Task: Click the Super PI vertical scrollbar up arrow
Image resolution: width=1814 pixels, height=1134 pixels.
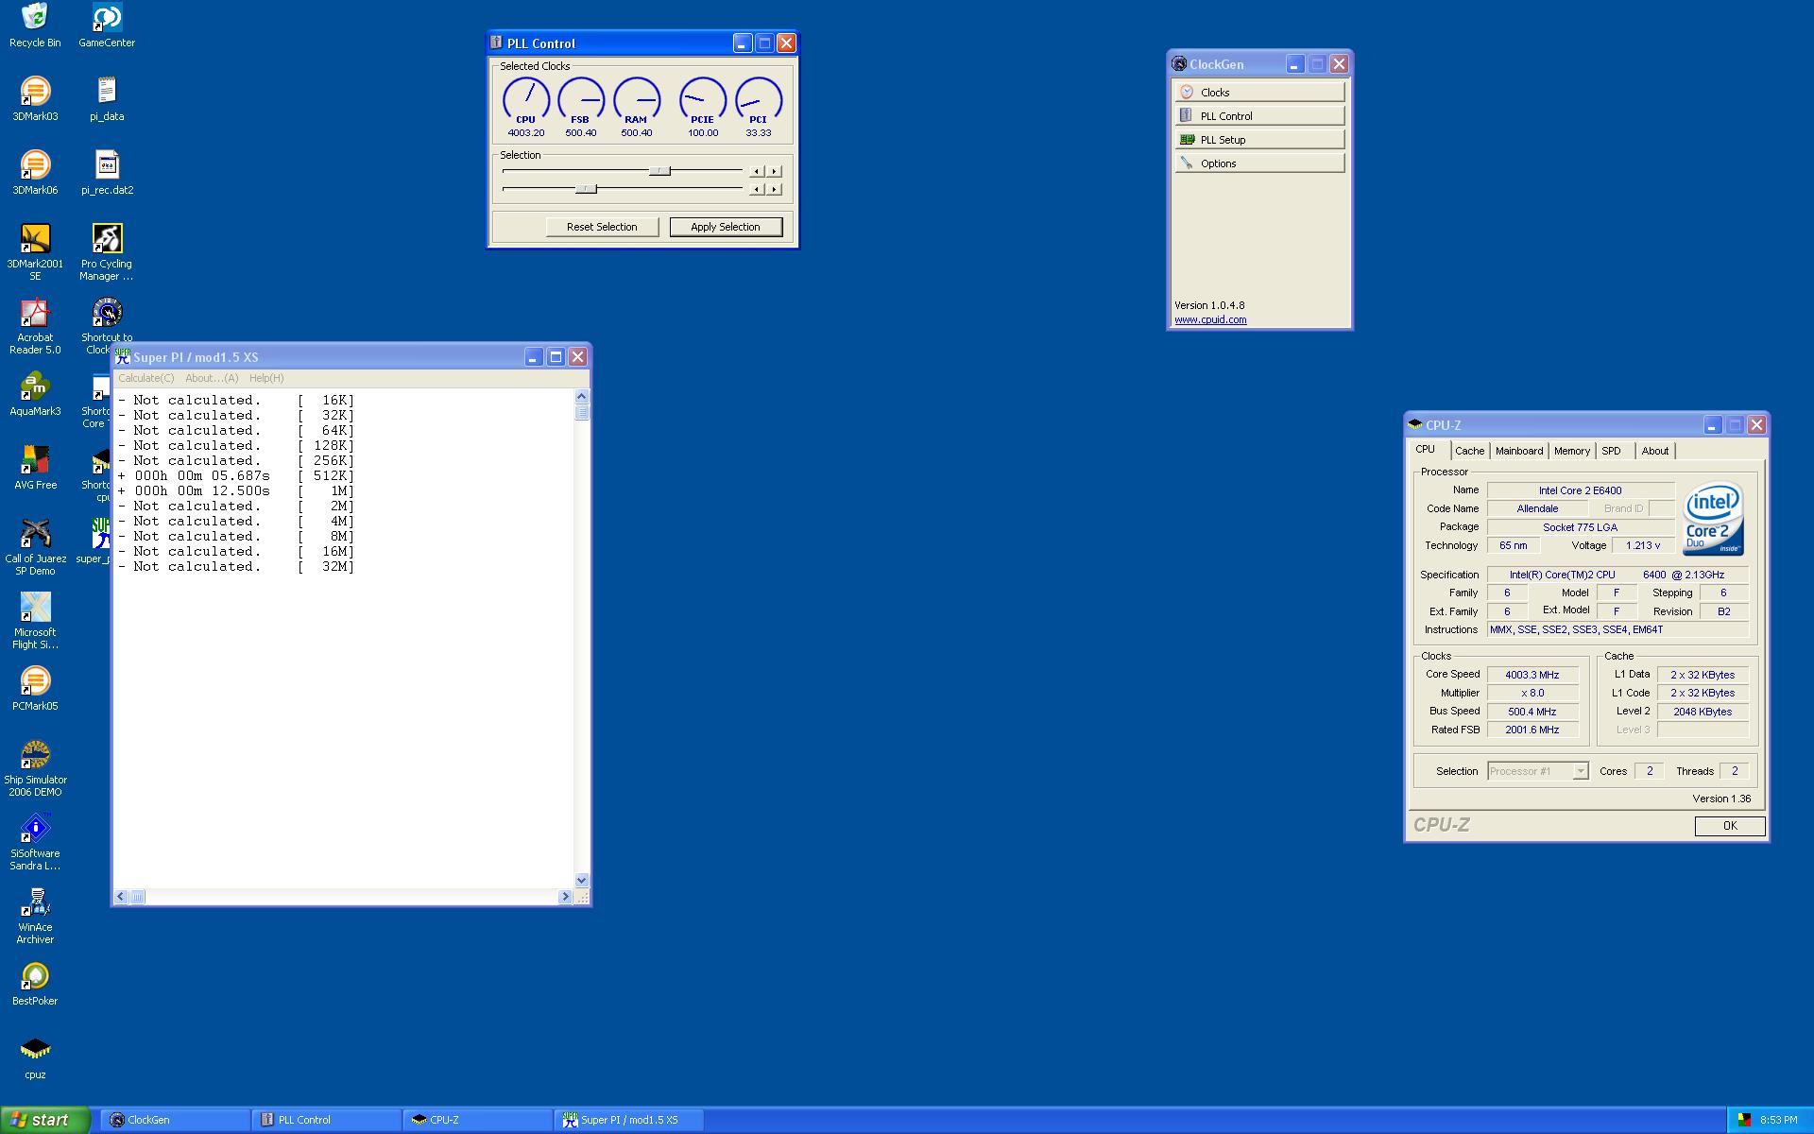Action: tap(581, 396)
